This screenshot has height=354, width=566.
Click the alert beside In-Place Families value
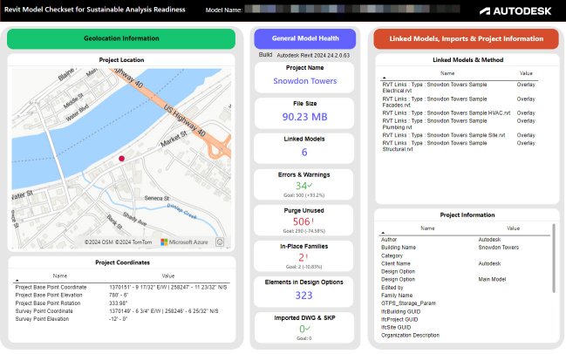click(307, 257)
